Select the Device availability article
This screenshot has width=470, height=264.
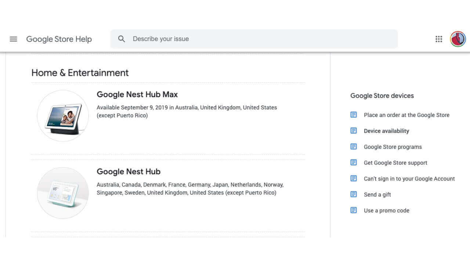(x=386, y=131)
